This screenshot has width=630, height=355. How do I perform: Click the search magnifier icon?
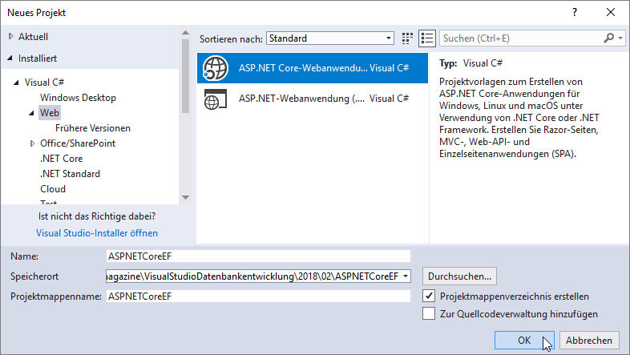tap(611, 38)
